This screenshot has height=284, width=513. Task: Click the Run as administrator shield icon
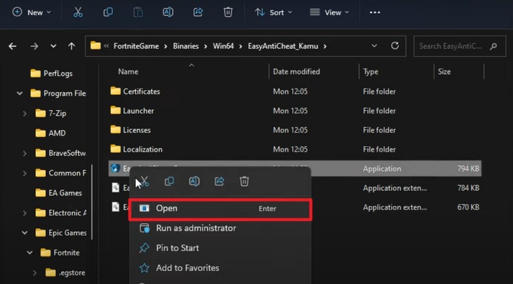coord(144,228)
